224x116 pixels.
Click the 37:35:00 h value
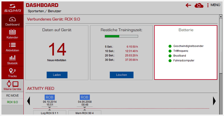click(x=131, y=60)
